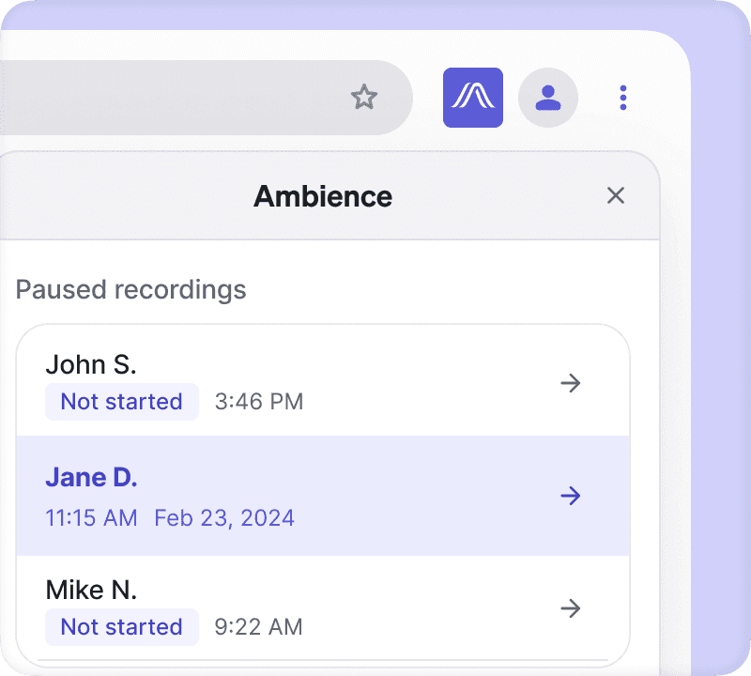Open the browser three-dot menu
Viewport: 751px width, 676px height.
tap(622, 98)
